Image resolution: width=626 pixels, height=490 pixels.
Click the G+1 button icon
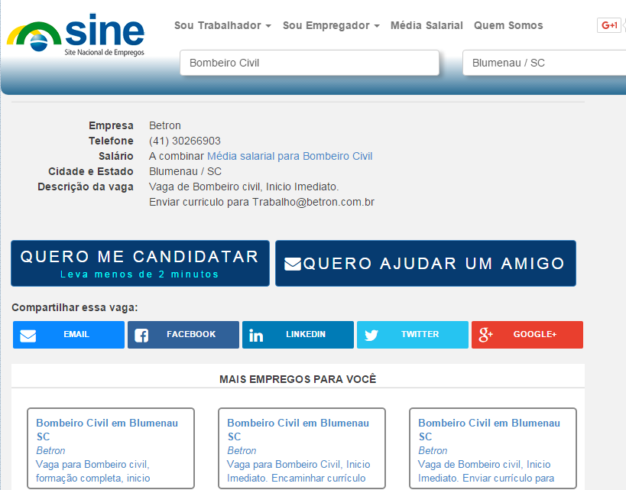pos(609,25)
